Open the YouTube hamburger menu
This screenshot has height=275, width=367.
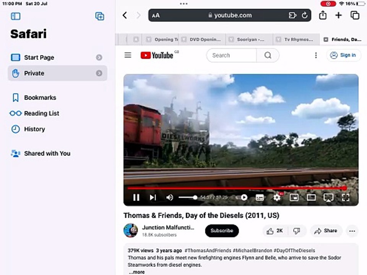point(128,55)
